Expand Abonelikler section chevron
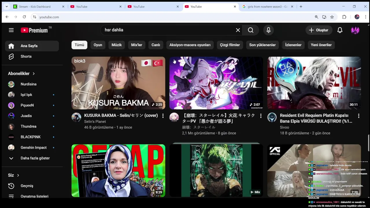Viewport: 370px width, 208px height. [x=34, y=74]
